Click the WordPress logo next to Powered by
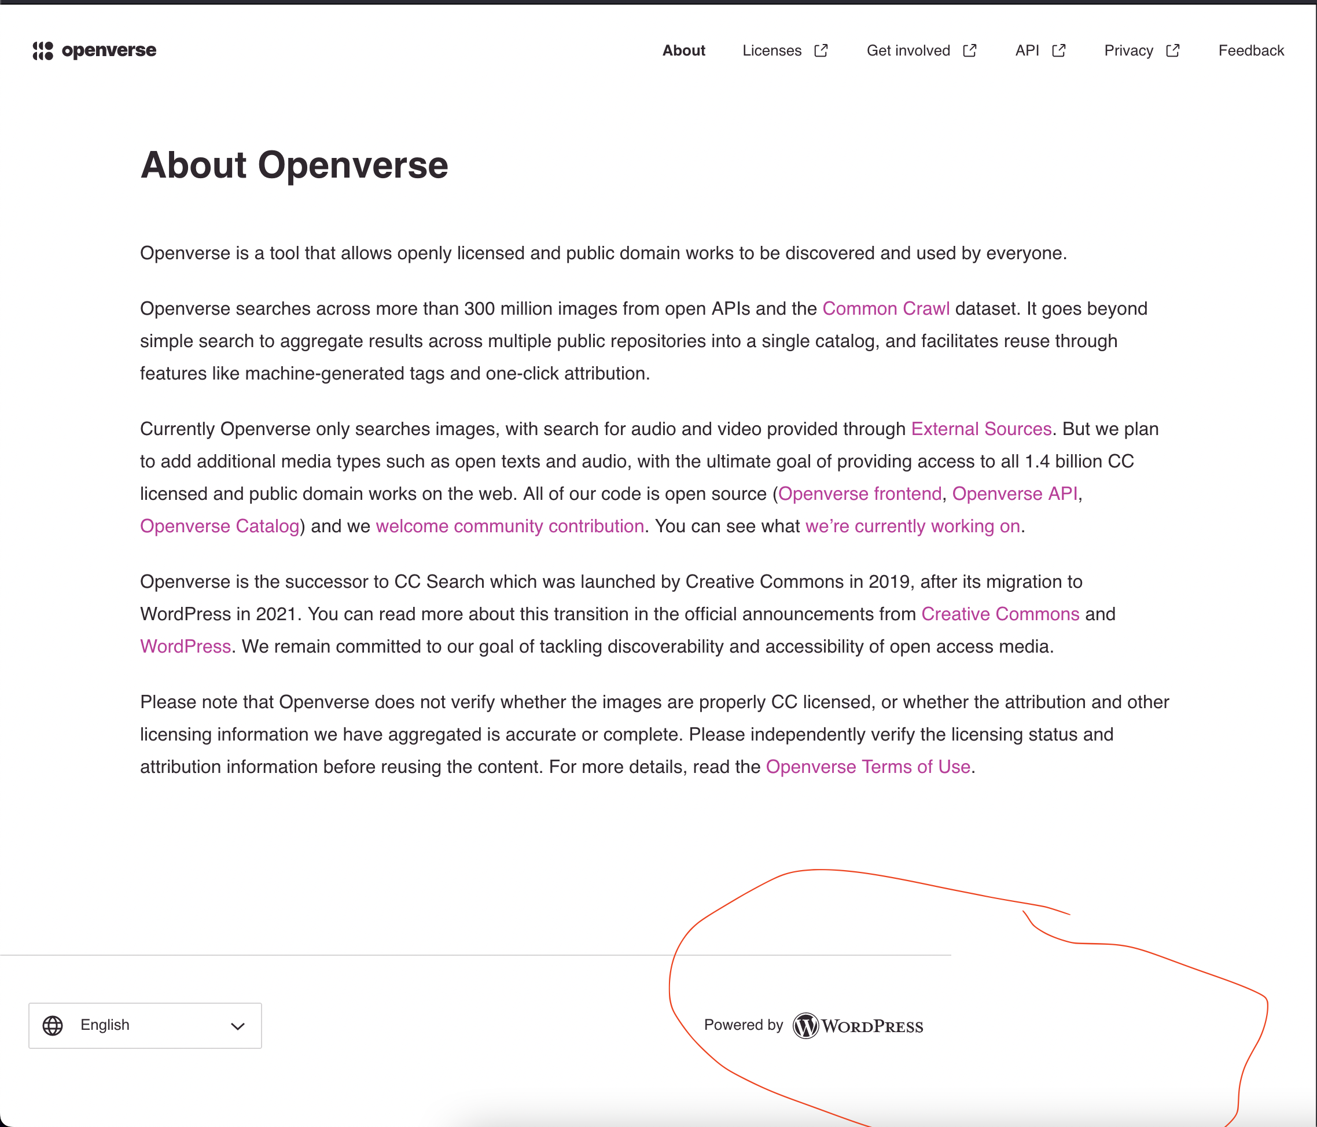Viewport: 1317px width, 1127px height. pos(805,1025)
